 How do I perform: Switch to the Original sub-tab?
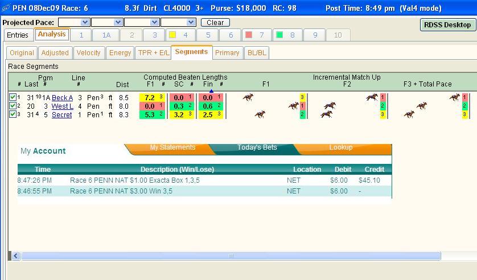pos(22,52)
